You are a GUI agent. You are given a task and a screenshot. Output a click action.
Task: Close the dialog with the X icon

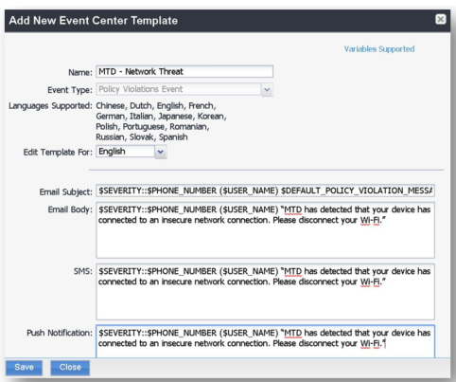tap(441, 20)
